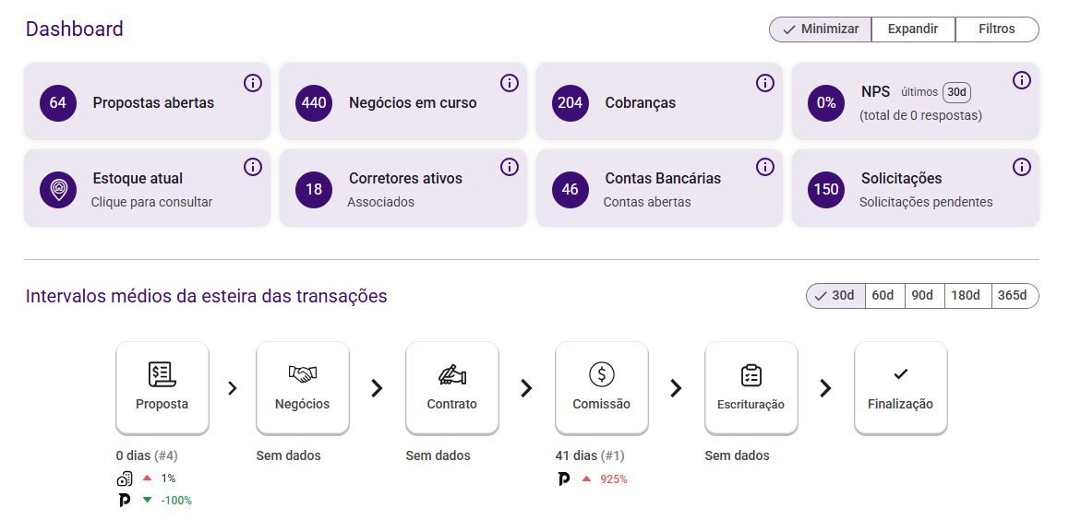Open Solicitações pendentes card
Image resolution: width=1081 pixels, height=532 pixels.
[x=915, y=188]
